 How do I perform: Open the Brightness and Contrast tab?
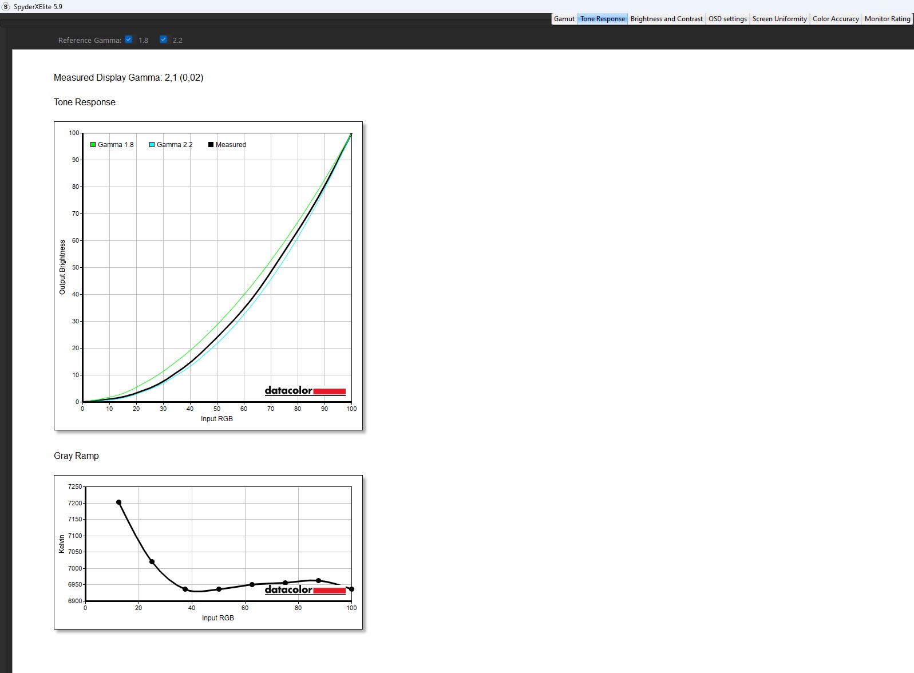pyautogui.click(x=666, y=19)
